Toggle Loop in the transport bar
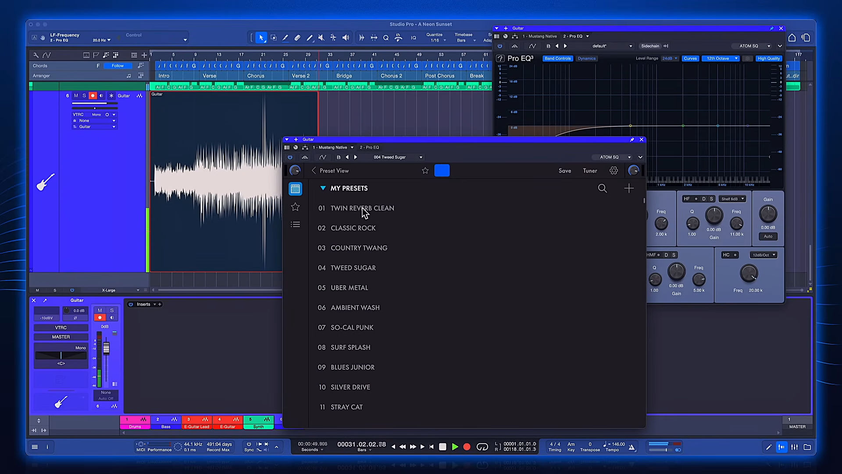The height and width of the screenshot is (474, 842). (x=482, y=447)
